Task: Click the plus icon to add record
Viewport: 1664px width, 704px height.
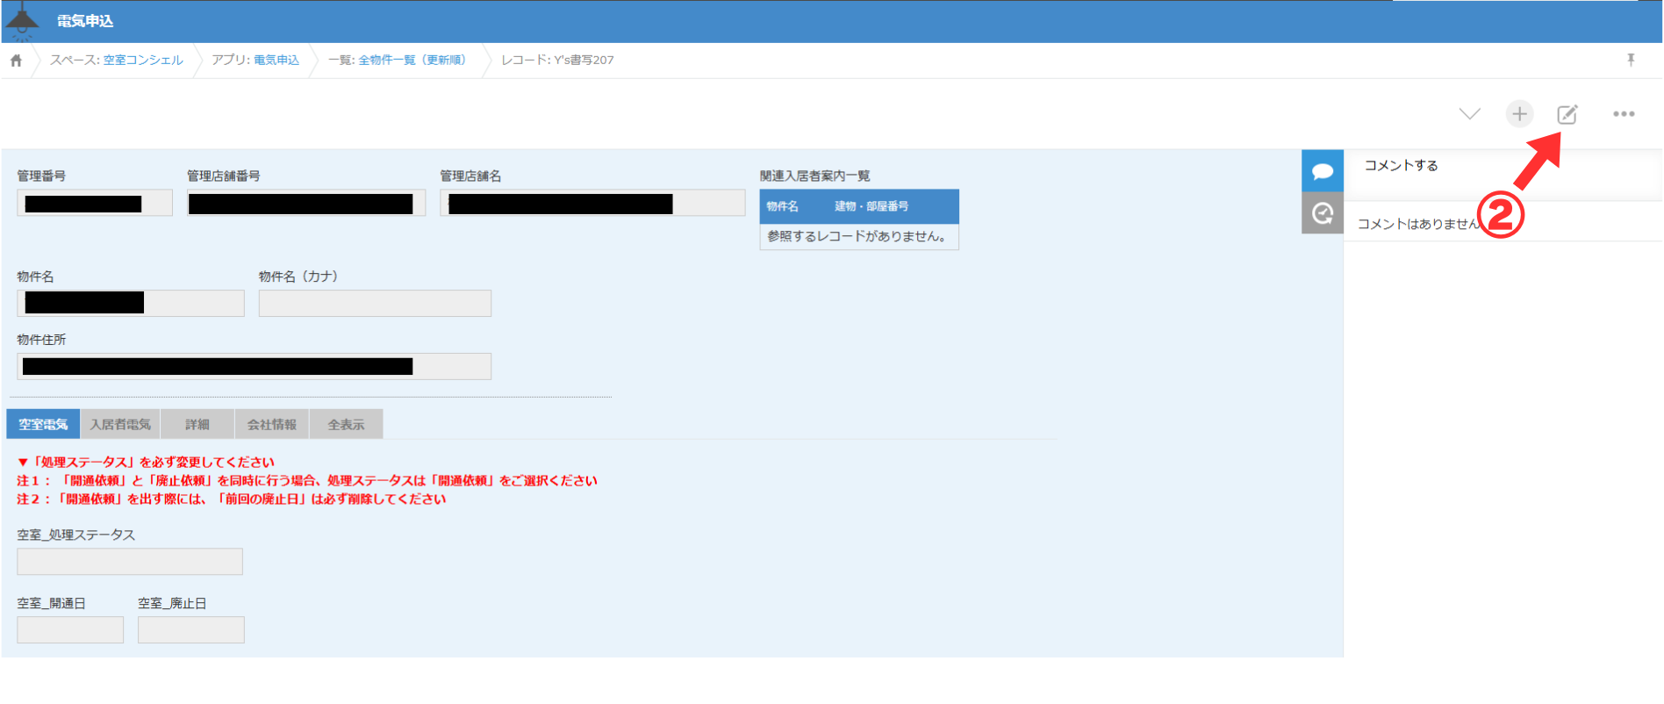Action: [1519, 114]
